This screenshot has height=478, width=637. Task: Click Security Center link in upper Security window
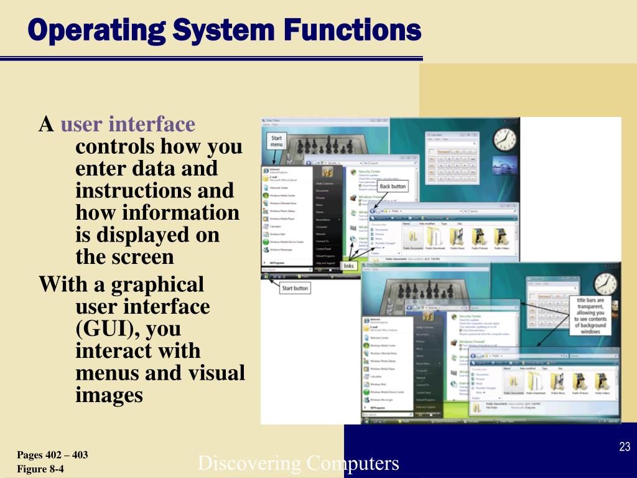pos(370,172)
